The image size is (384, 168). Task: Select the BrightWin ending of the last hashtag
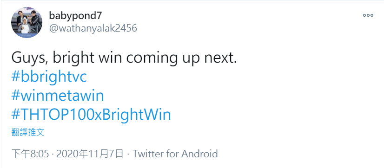point(136,115)
